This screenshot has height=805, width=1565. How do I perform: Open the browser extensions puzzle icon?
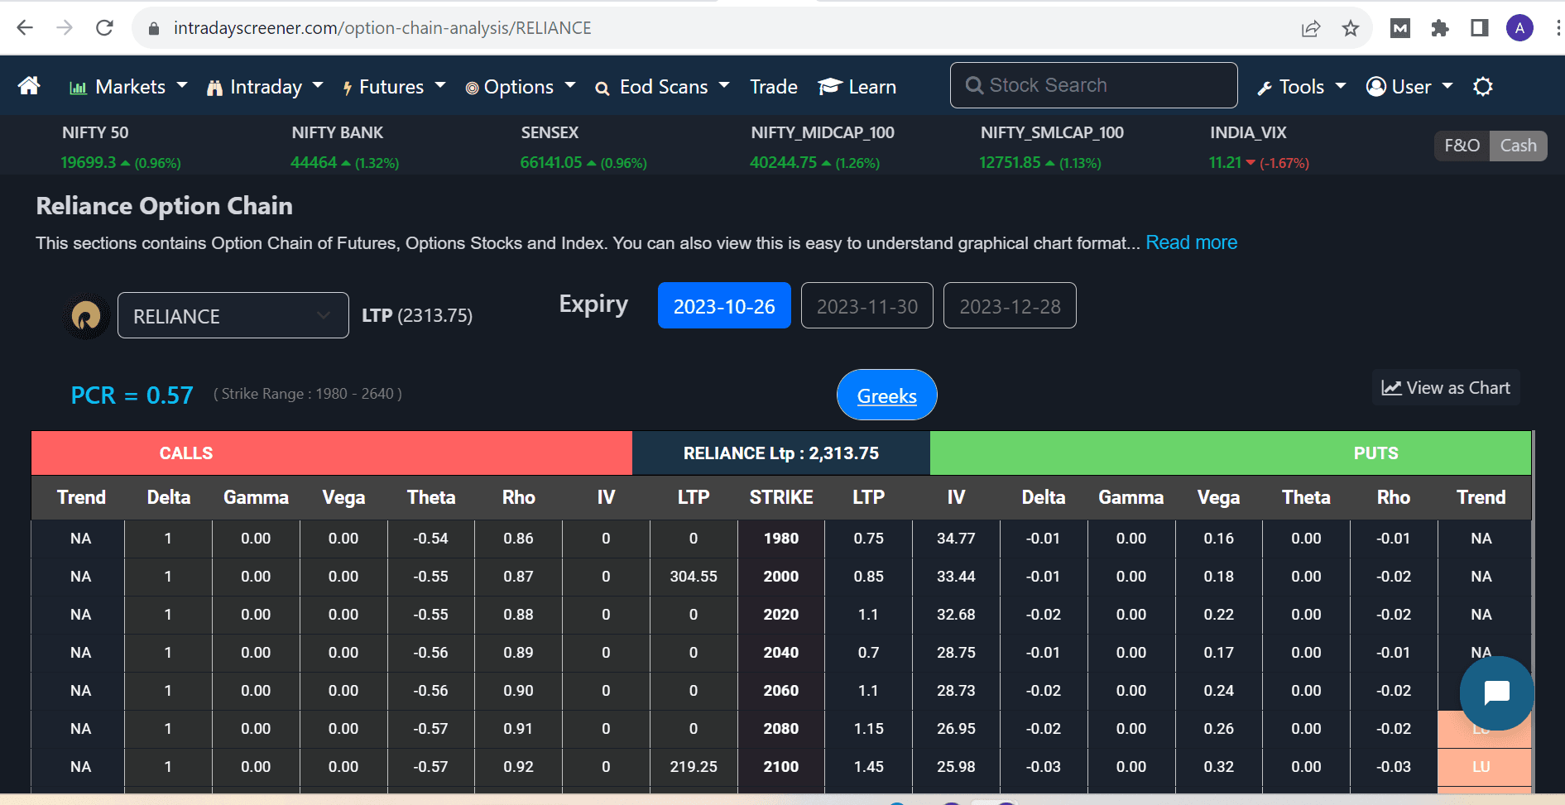click(1439, 28)
